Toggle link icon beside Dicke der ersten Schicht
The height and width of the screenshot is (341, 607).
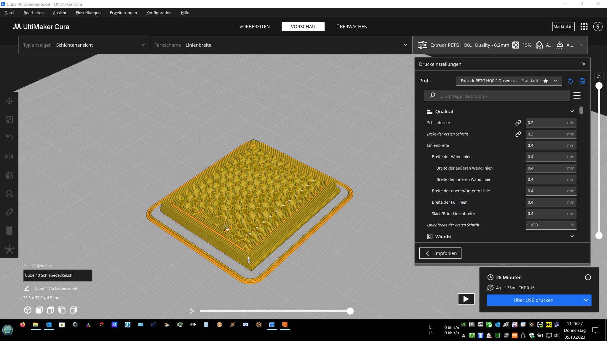click(518, 134)
